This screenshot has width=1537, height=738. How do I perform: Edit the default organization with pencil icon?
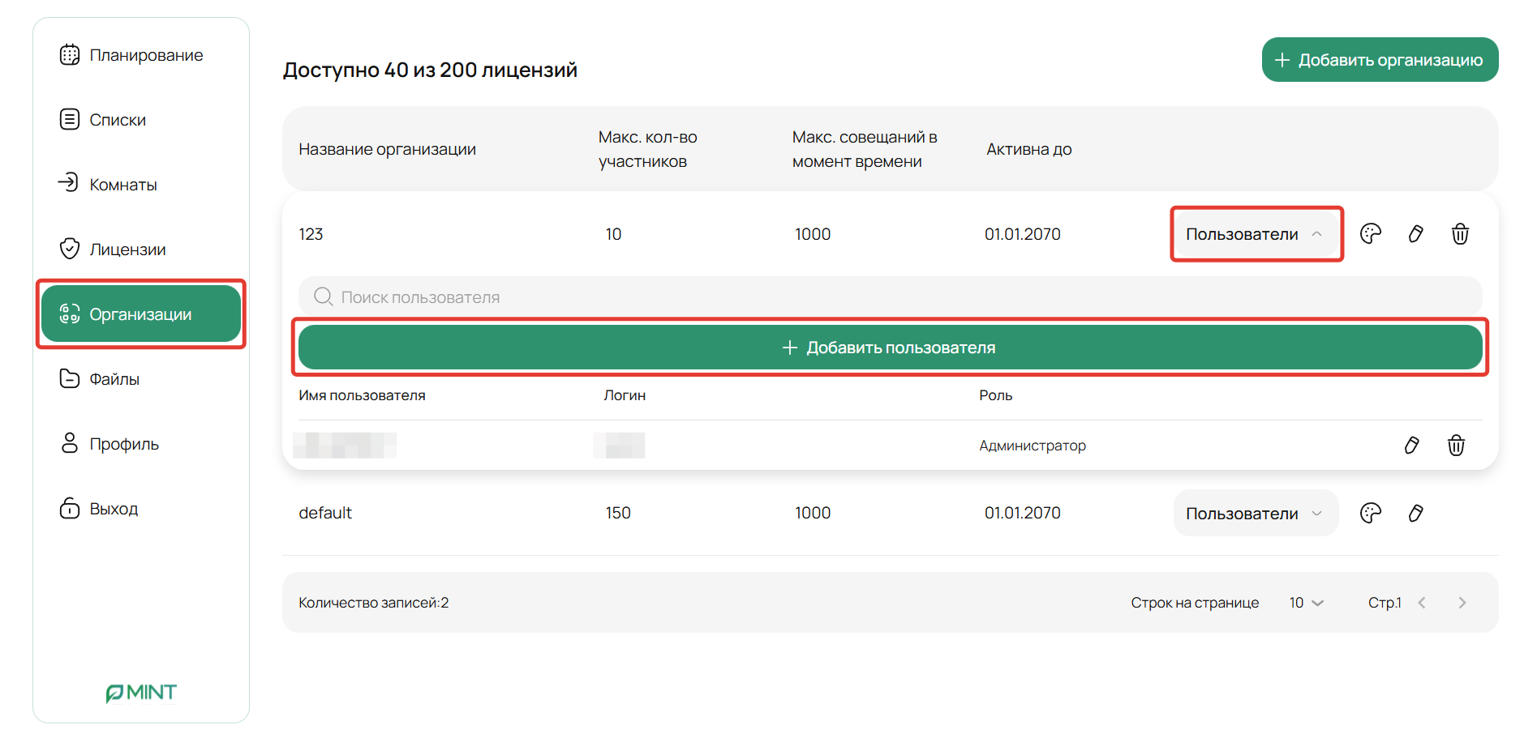point(1415,513)
